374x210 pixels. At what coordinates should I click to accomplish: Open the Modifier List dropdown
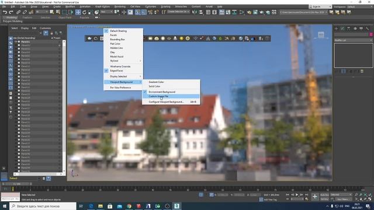click(x=353, y=40)
